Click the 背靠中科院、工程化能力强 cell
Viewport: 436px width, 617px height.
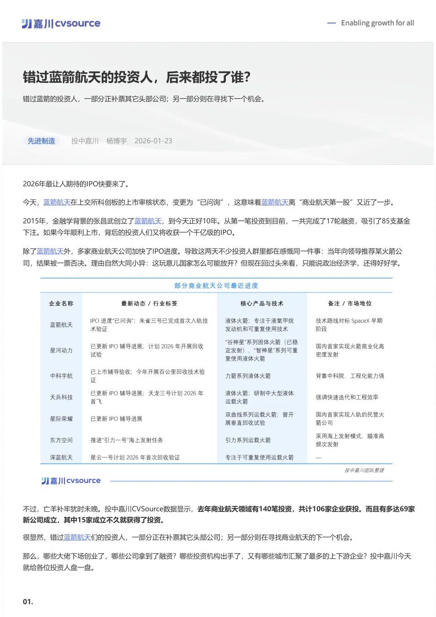350,376
